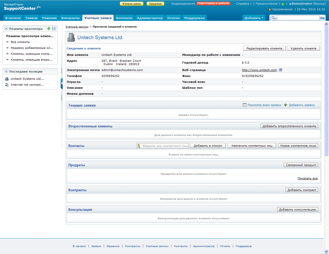This screenshot has width=329, height=254.
Task: Click the search input field in header
Action: point(298,18)
